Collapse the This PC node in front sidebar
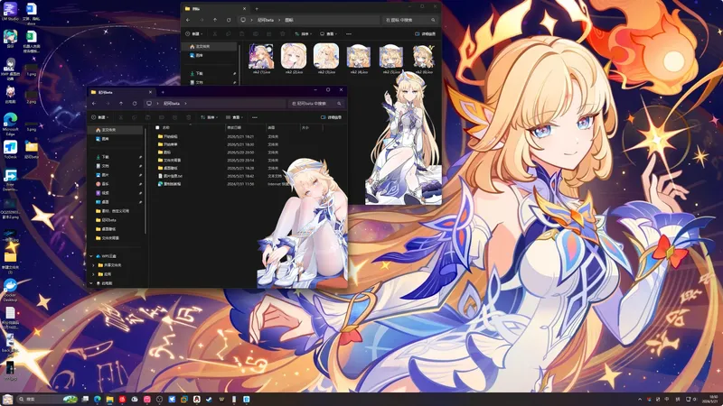Screen dimensions: 723x406 (91, 283)
